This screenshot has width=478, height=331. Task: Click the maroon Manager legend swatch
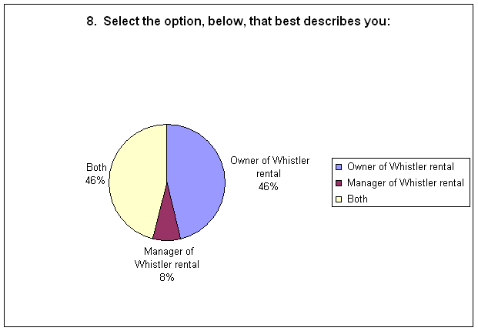pos(339,183)
